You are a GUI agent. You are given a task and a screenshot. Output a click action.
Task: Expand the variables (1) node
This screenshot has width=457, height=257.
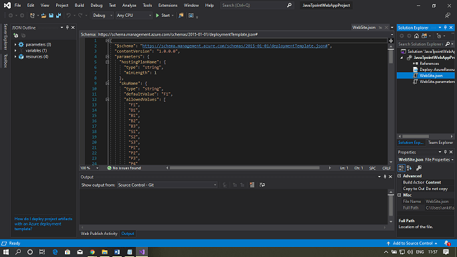coord(15,51)
